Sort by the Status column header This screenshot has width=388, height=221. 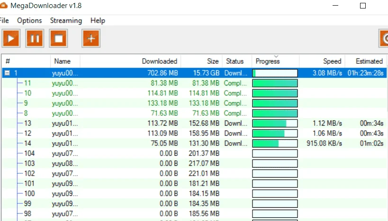click(x=237, y=61)
